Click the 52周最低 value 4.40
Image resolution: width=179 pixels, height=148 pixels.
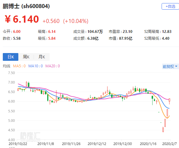[166, 38]
